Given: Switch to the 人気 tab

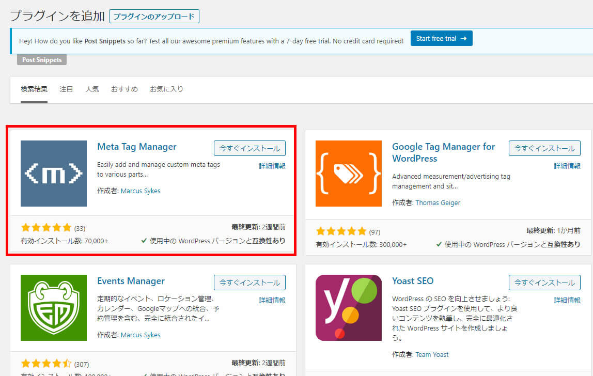Looking at the screenshot, I should coord(92,89).
